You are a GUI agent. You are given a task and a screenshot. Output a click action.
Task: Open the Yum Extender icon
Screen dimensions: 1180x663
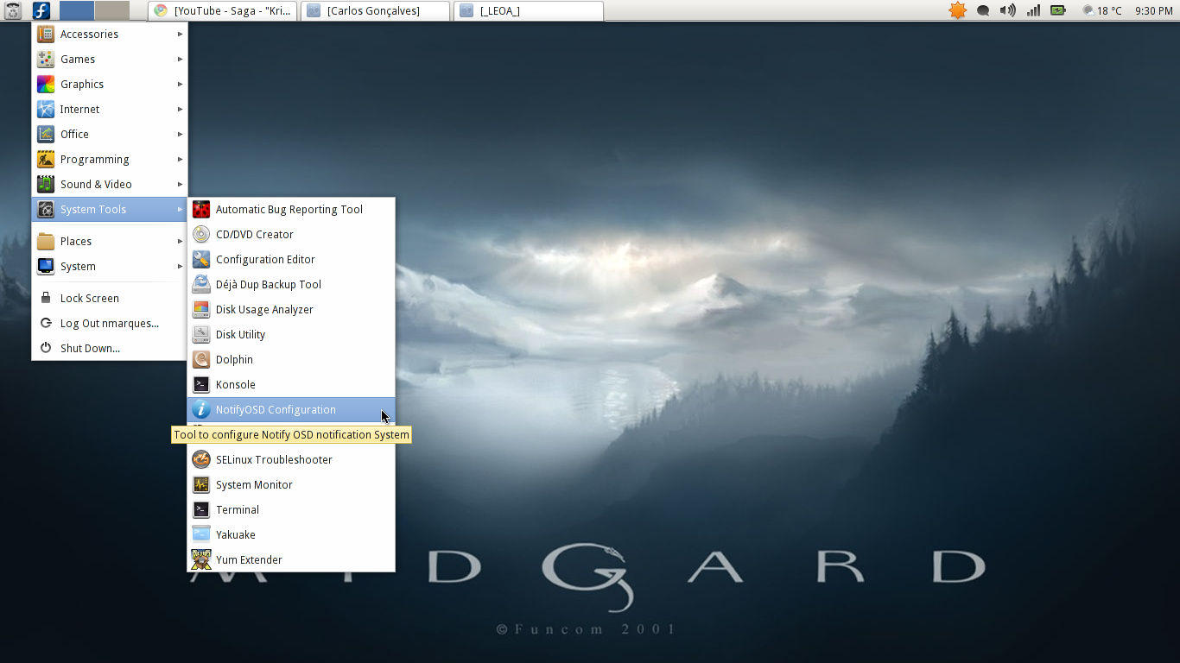201,560
